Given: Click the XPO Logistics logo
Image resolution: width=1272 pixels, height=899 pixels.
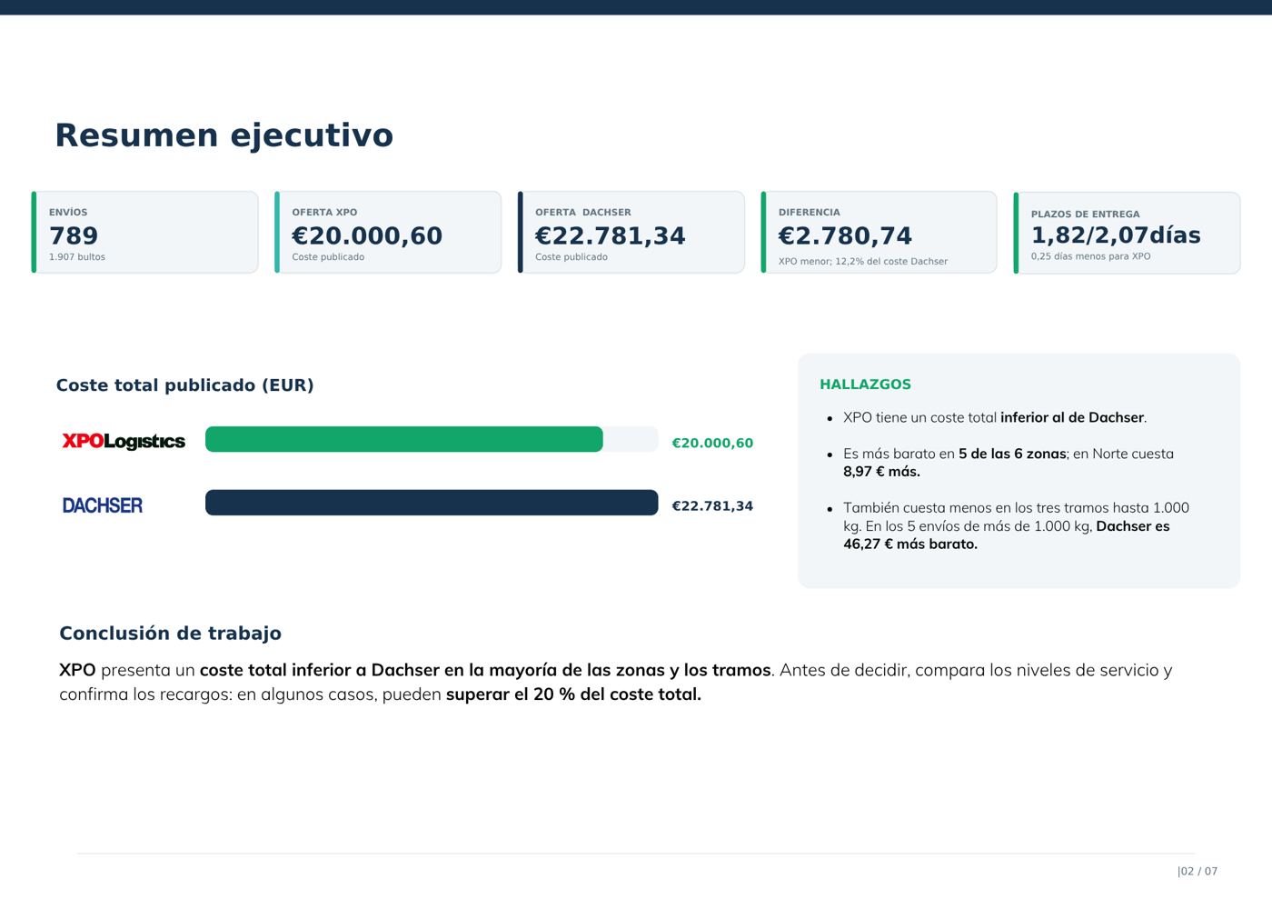Looking at the screenshot, I should click(x=124, y=442).
